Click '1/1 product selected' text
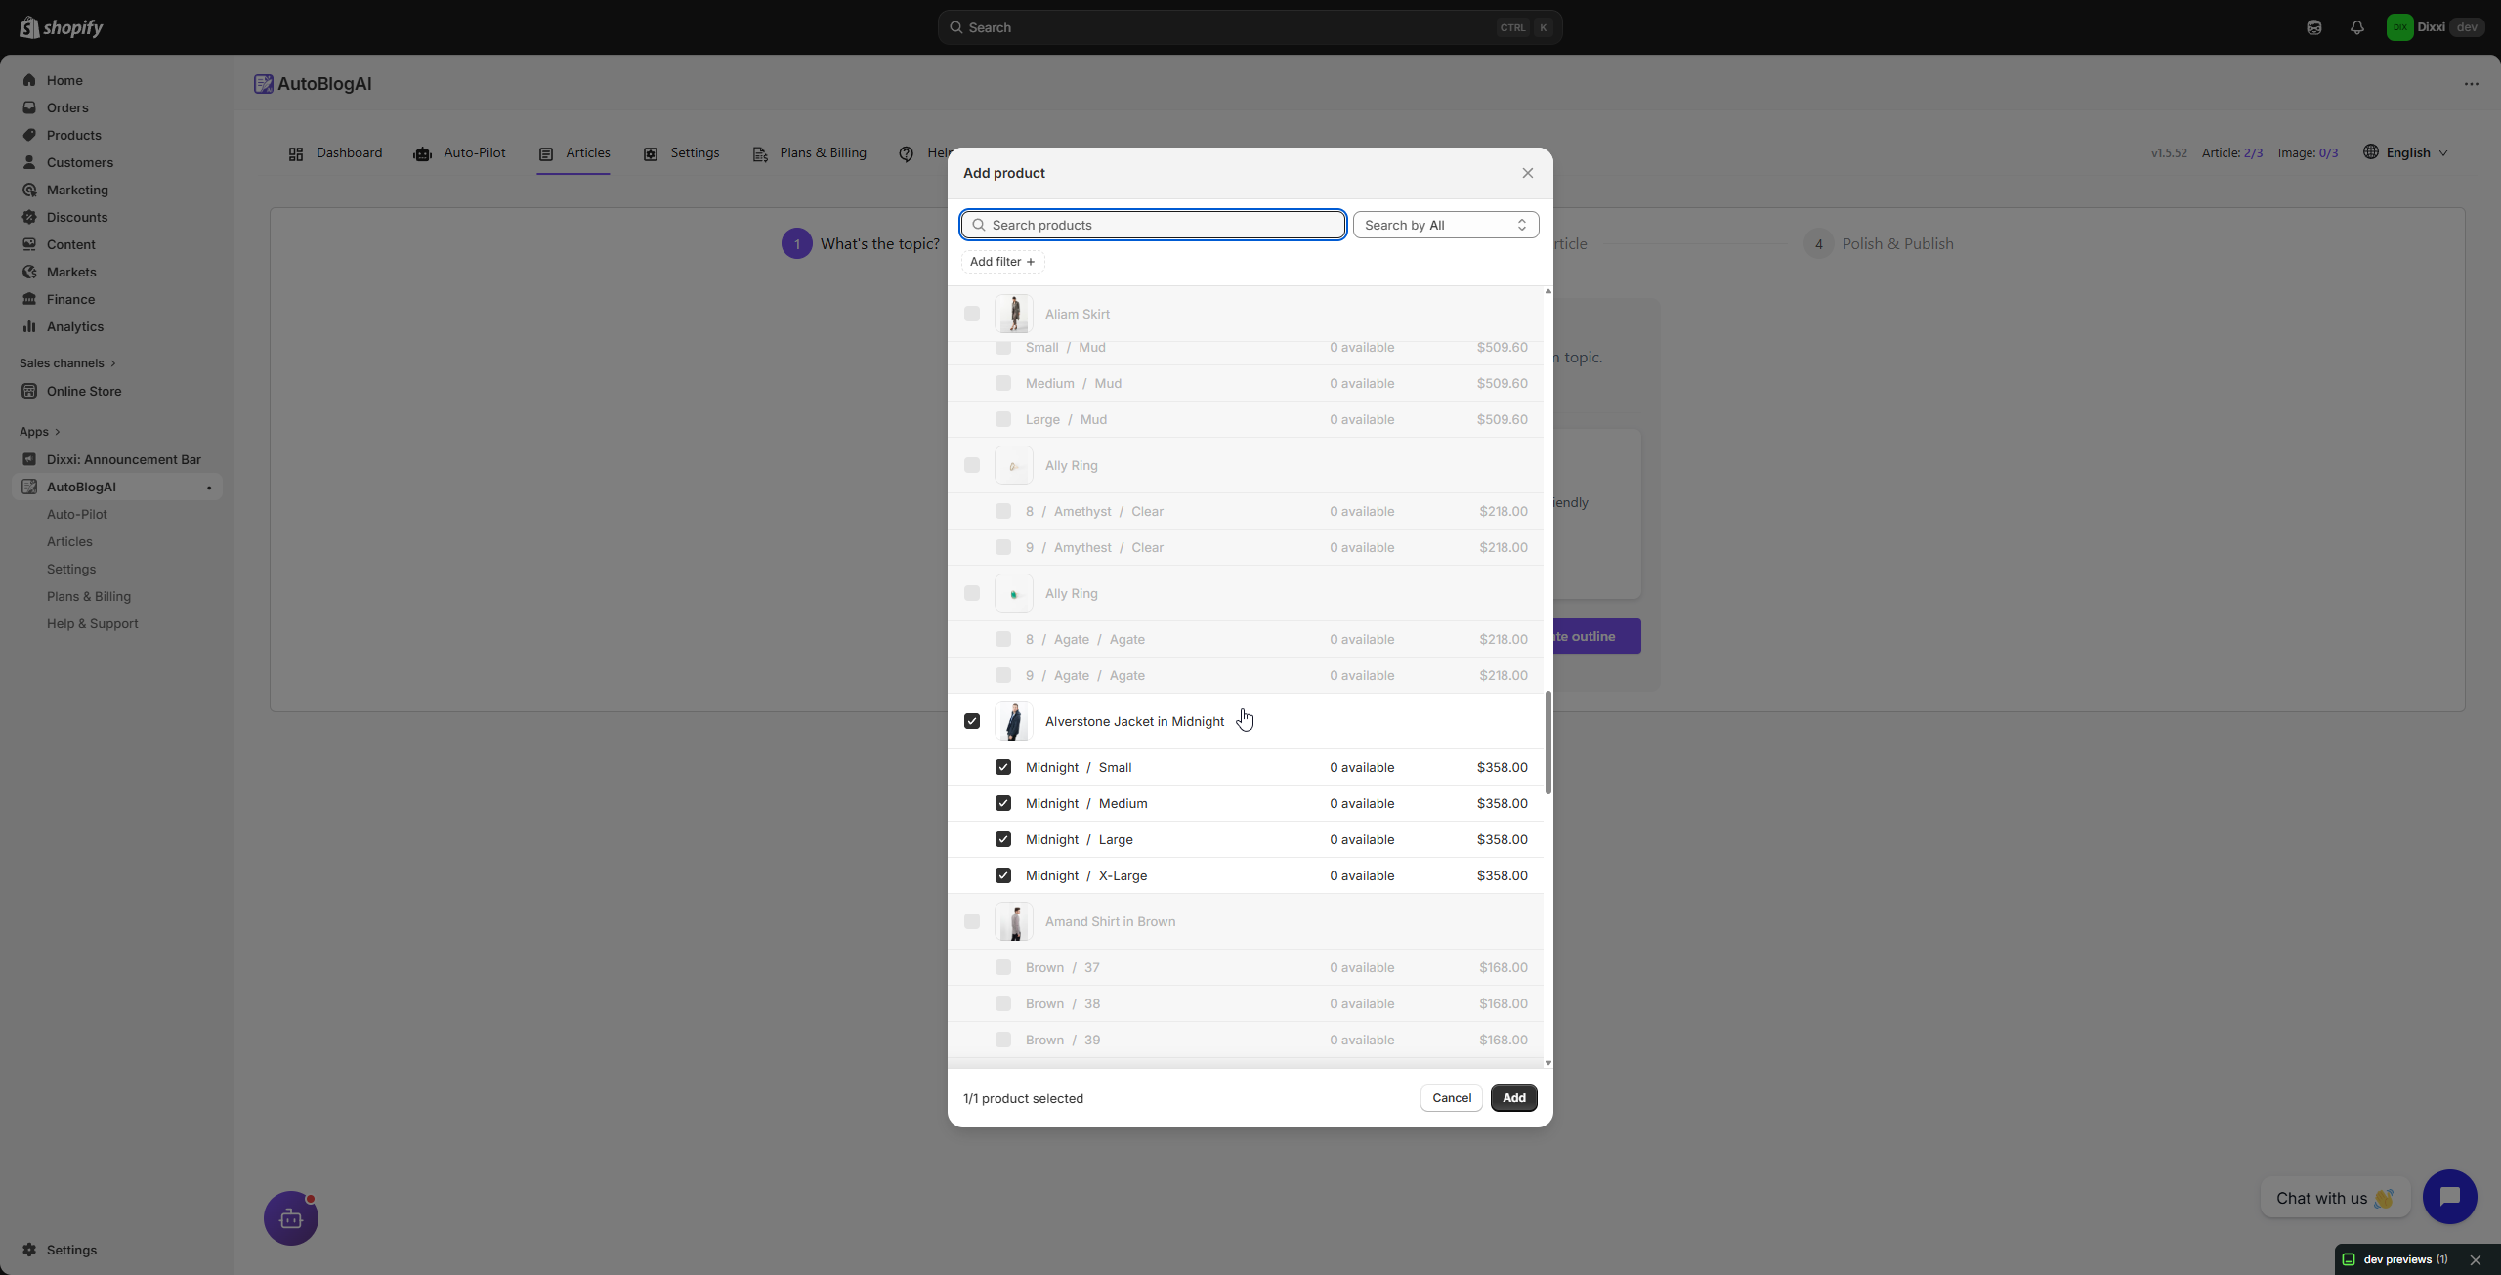This screenshot has height=1275, width=2501. (1023, 1098)
